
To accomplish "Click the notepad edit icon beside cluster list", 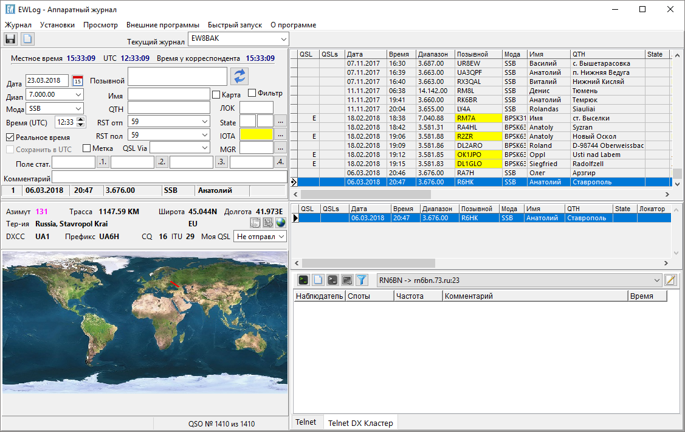I will click(670, 280).
